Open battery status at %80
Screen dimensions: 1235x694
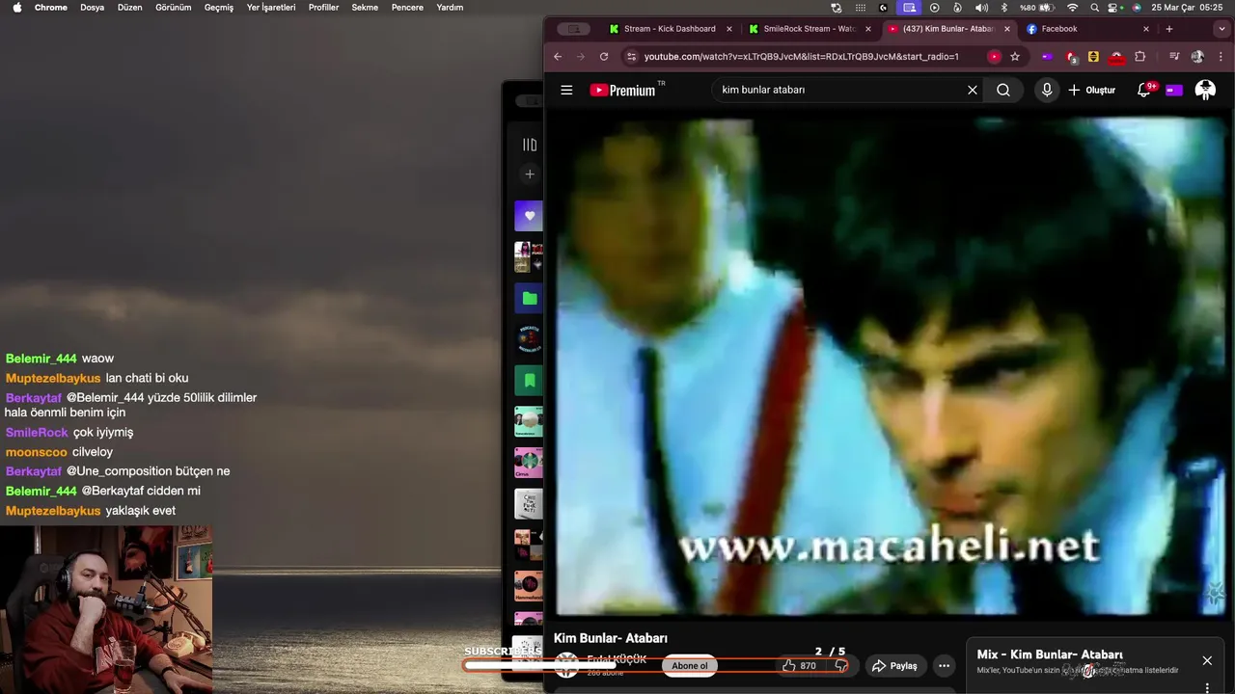(1037, 7)
